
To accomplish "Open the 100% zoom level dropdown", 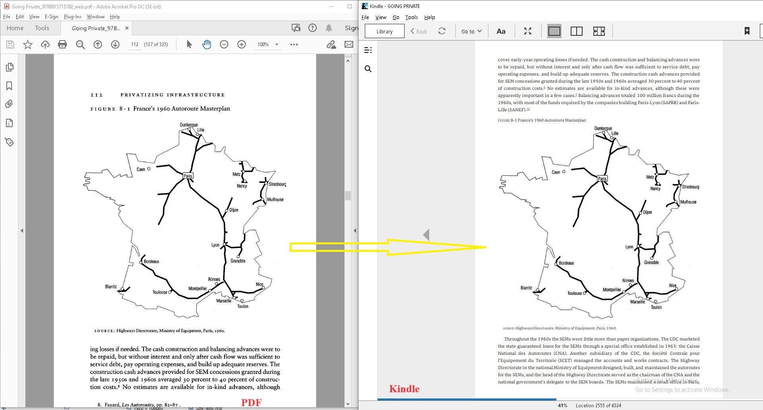I will coord(277,44).
